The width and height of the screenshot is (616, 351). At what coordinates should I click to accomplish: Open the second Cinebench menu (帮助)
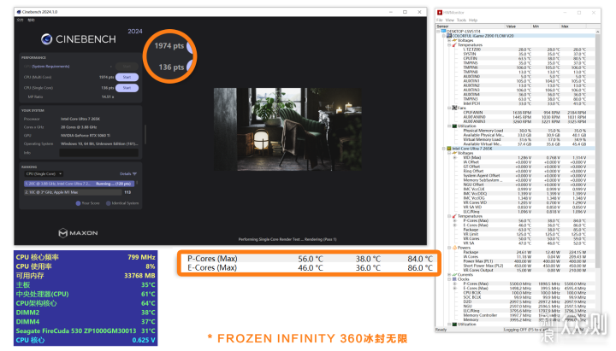(x=32, y=20)
